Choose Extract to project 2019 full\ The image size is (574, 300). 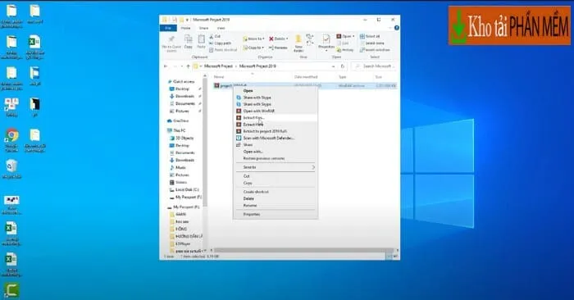(276, 131)
